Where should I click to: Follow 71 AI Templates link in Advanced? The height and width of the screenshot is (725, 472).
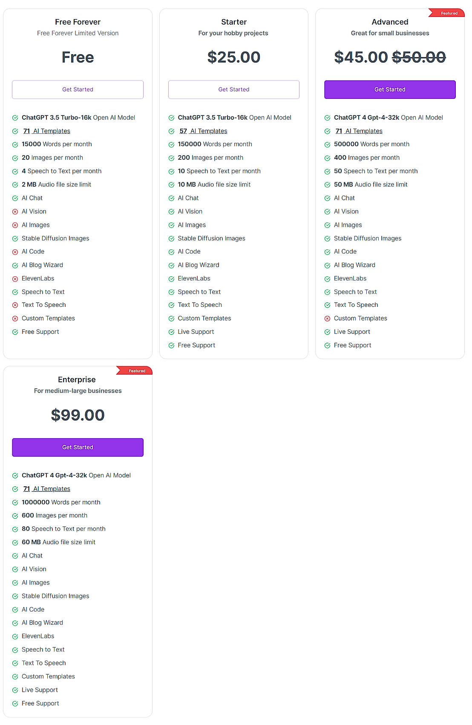tap(359, 131)
